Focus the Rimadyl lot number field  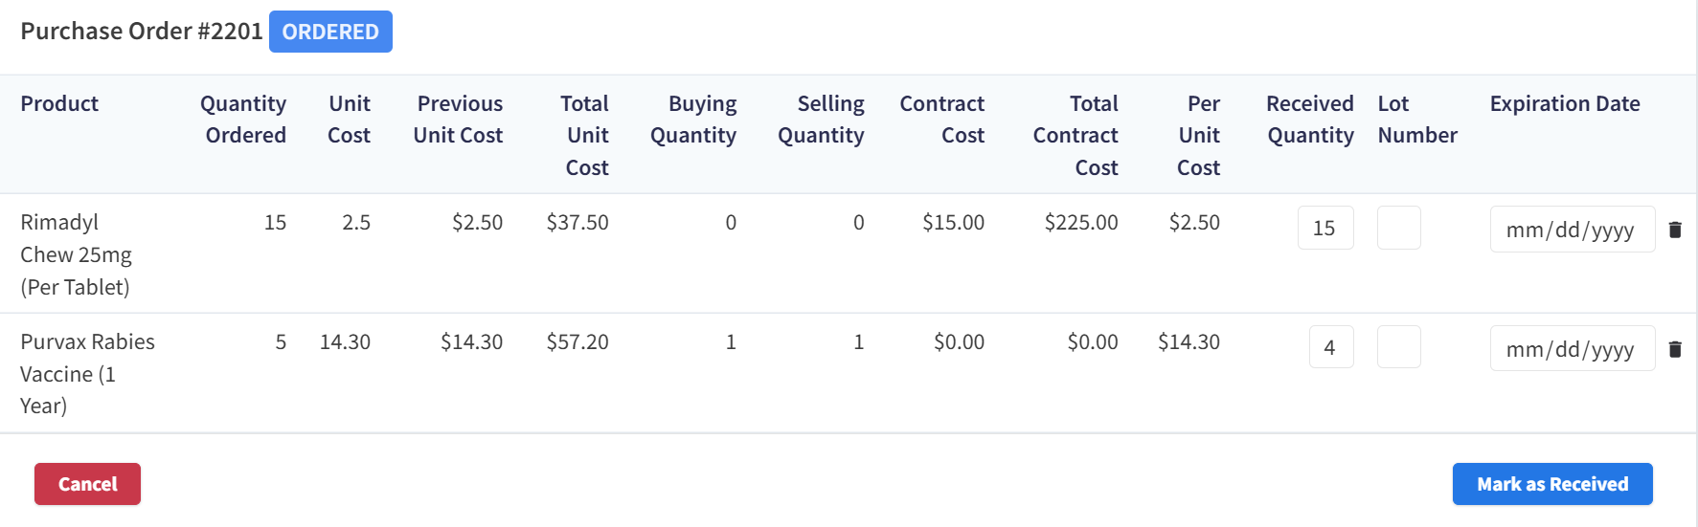point(1398,229)
